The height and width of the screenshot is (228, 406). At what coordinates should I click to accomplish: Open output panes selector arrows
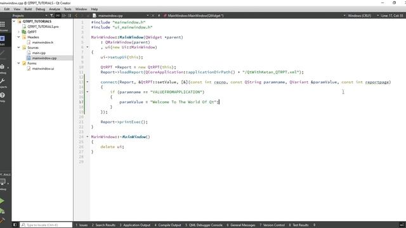[314, 225]
